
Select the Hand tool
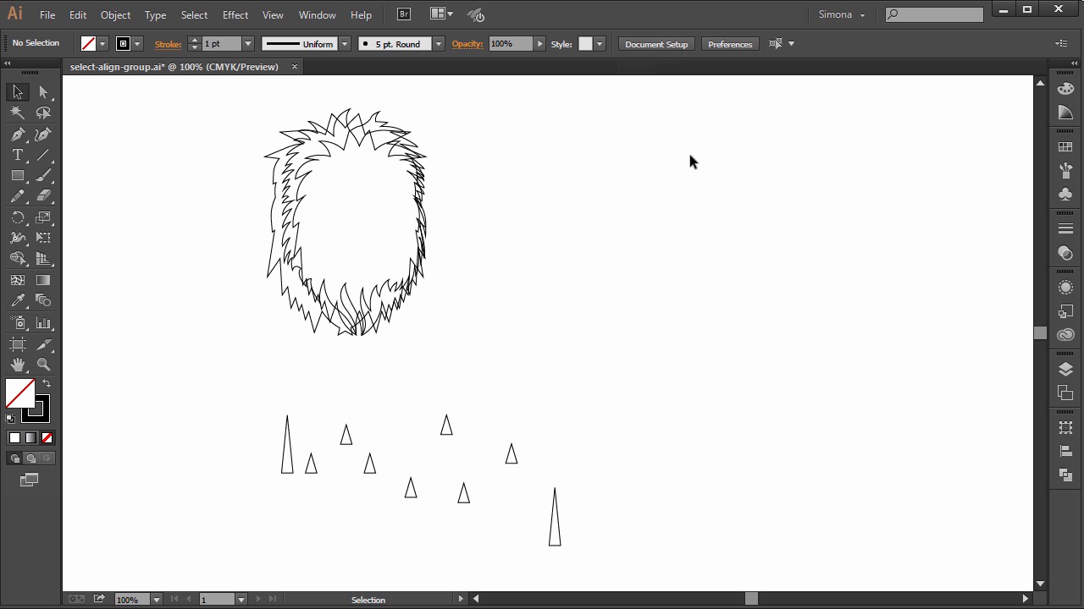(x=18, y=365)
